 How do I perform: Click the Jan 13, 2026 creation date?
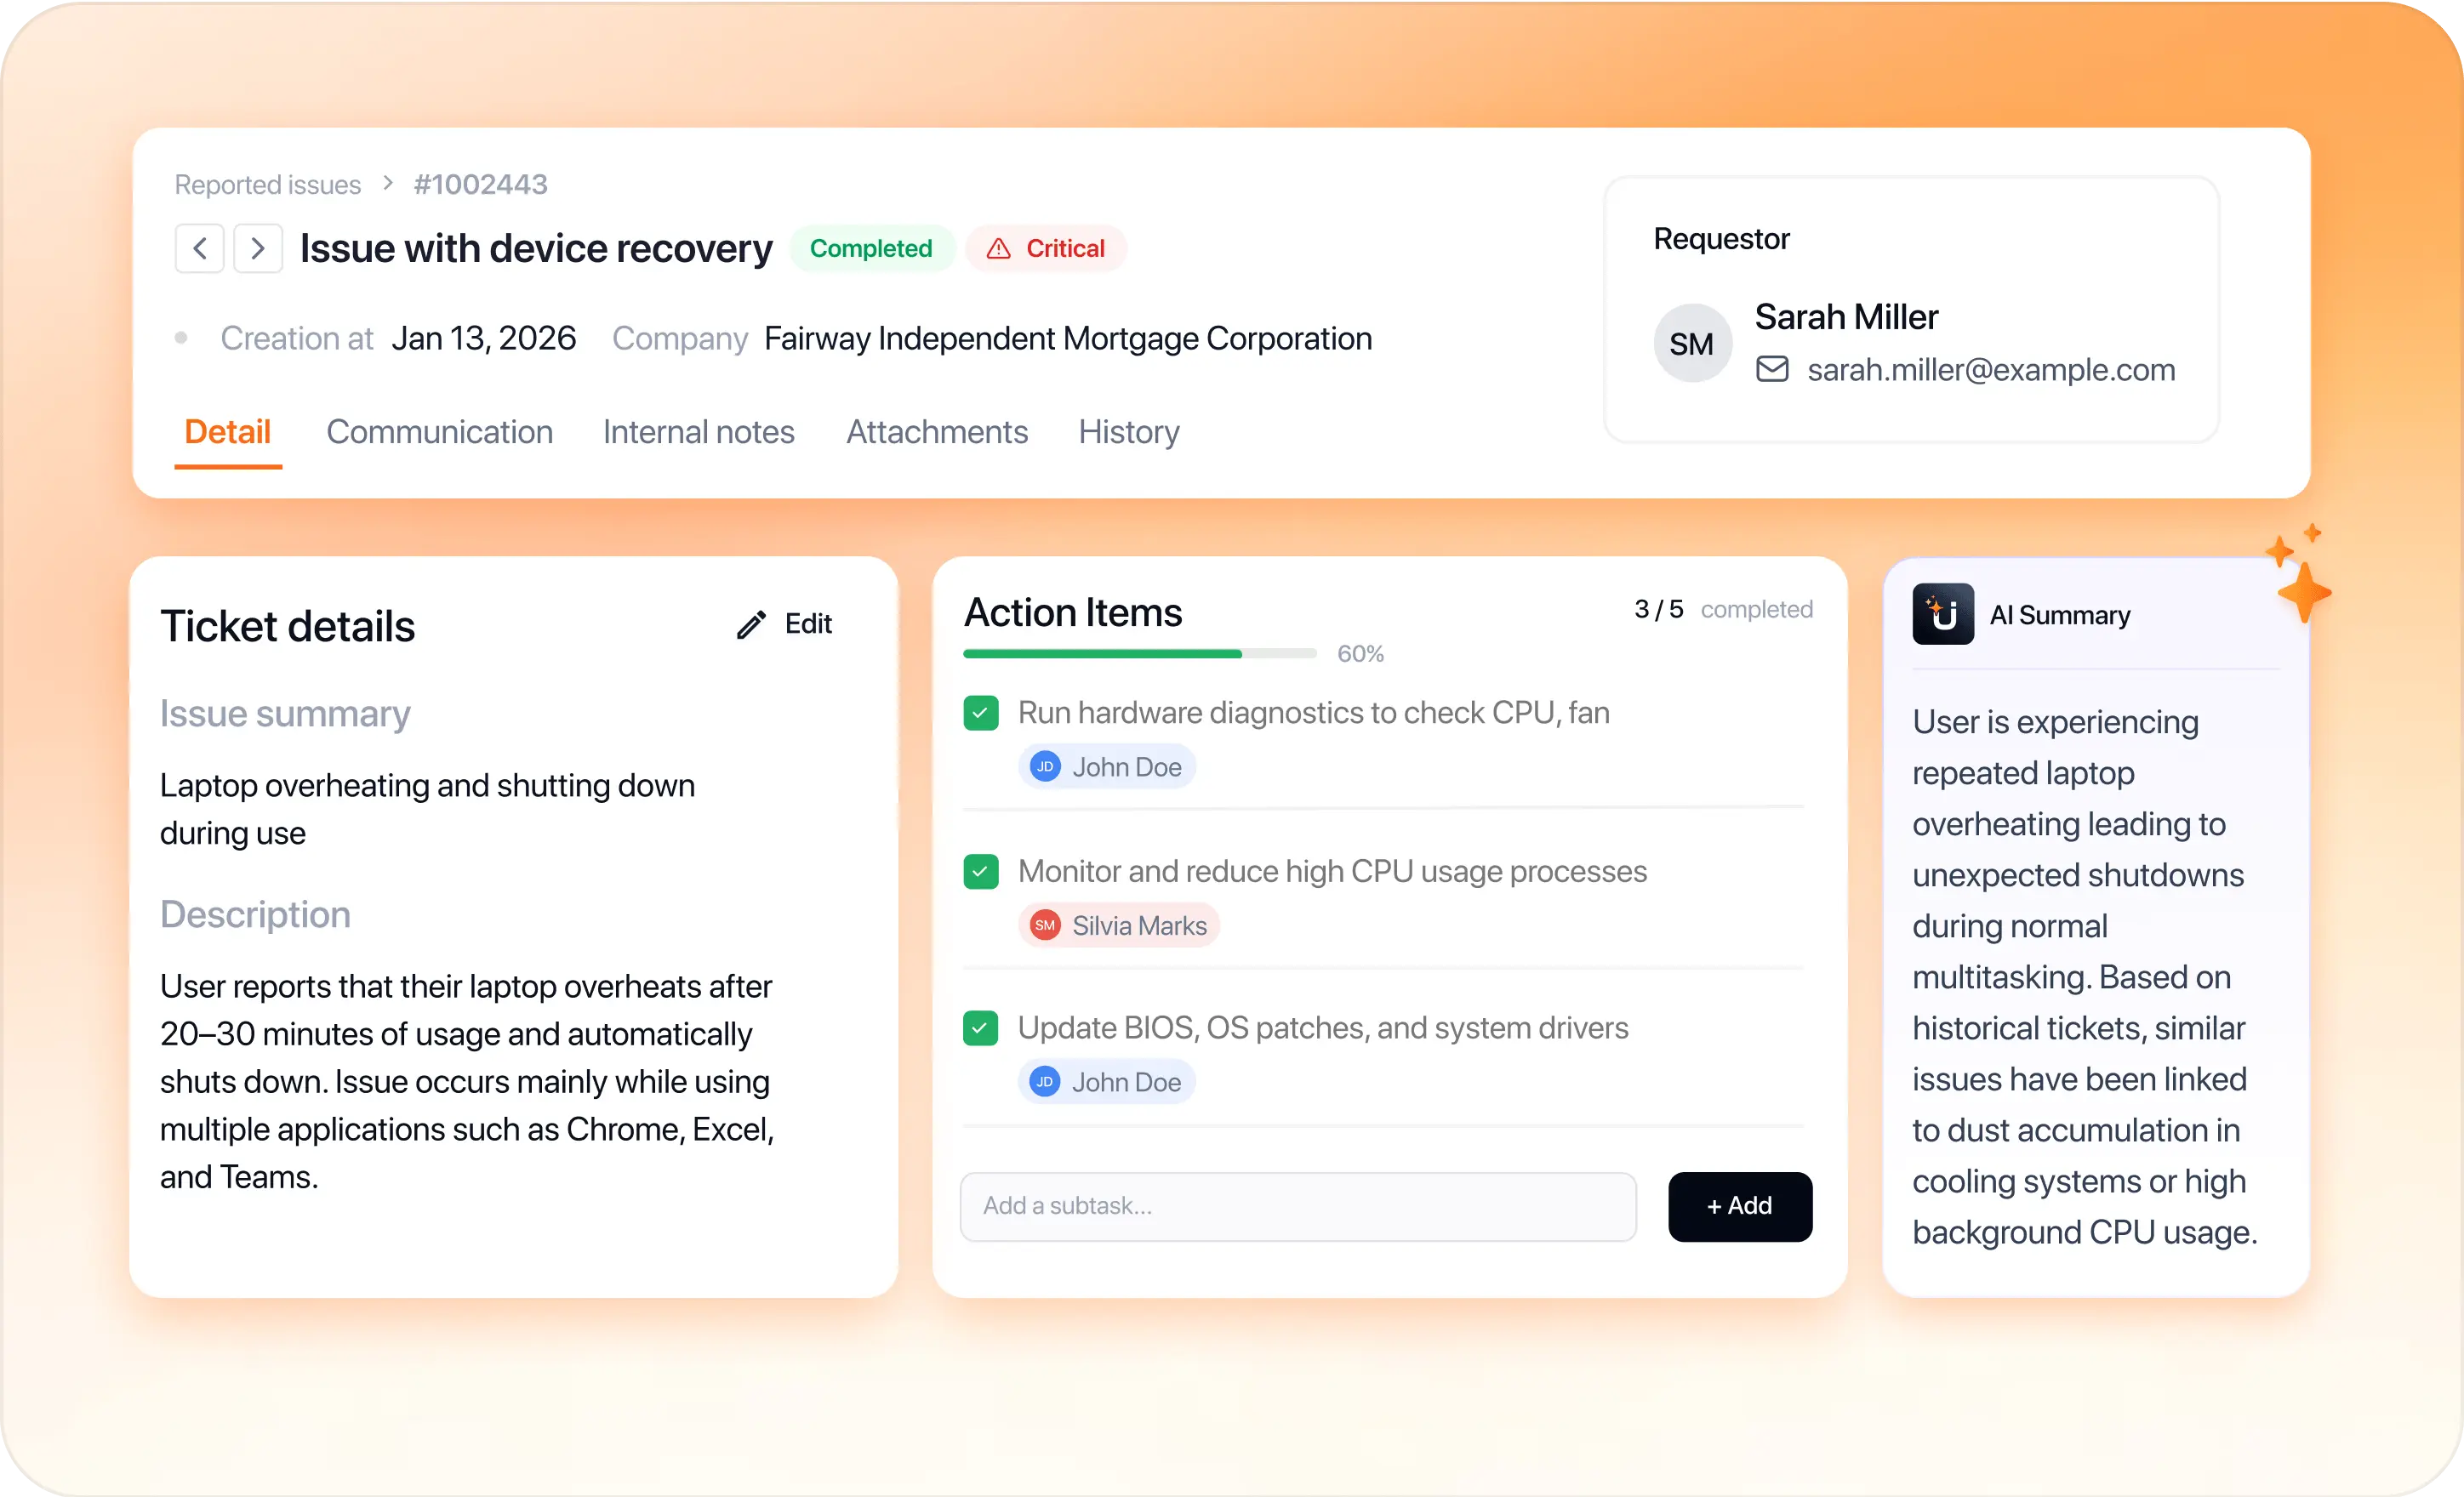tap(484, 339)
